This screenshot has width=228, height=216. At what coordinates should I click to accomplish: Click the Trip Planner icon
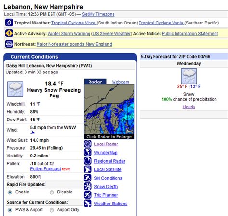[88, 195]
